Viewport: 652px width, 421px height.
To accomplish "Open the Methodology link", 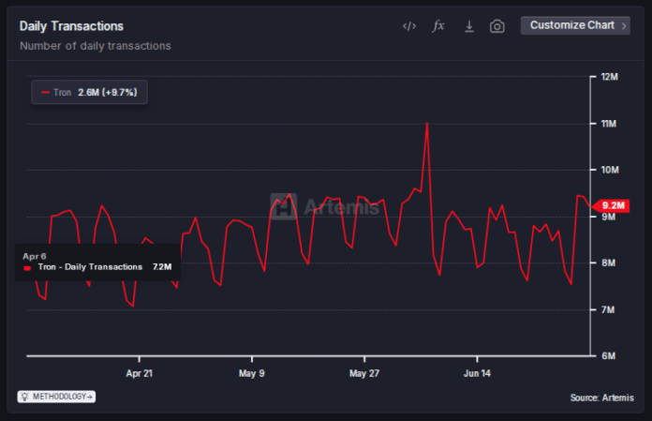I will tap(62, 397).
